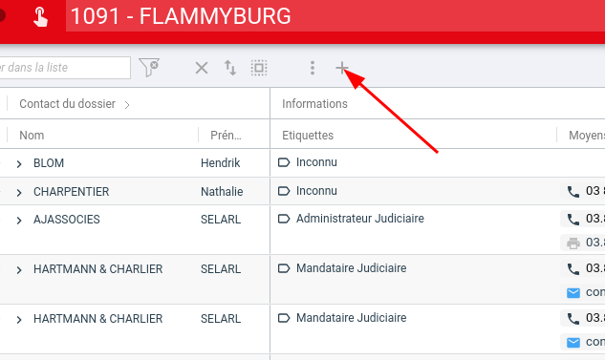Click the sort arrows icon

click(x=230, y=68)
